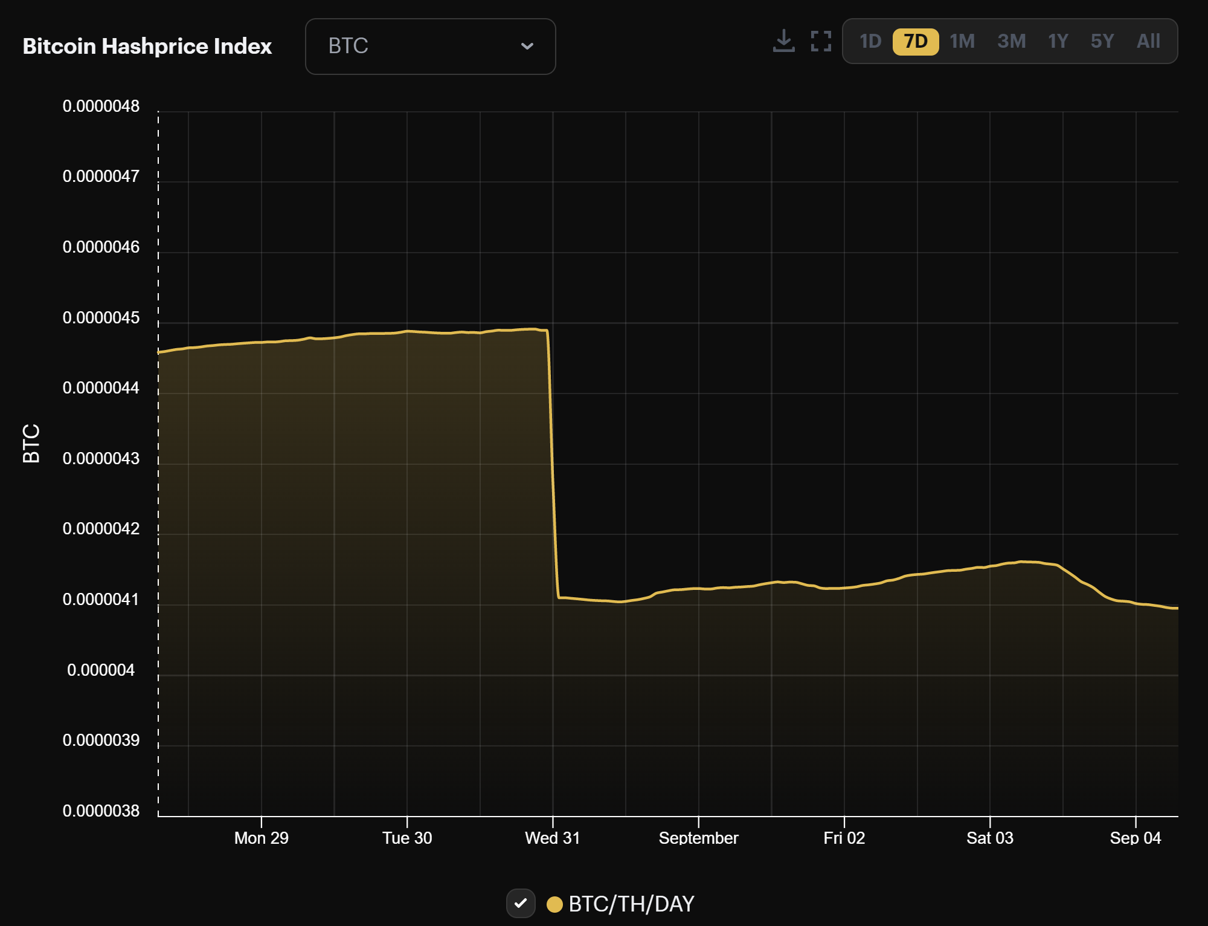Click the vertical BTC axis title

pos(31,443)
